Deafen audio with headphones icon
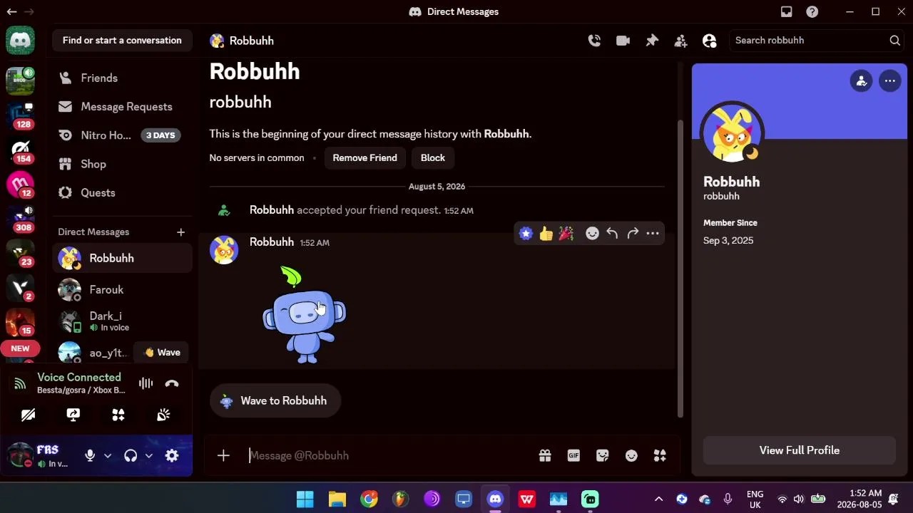The image size is (913, 513). pos(131,455)
